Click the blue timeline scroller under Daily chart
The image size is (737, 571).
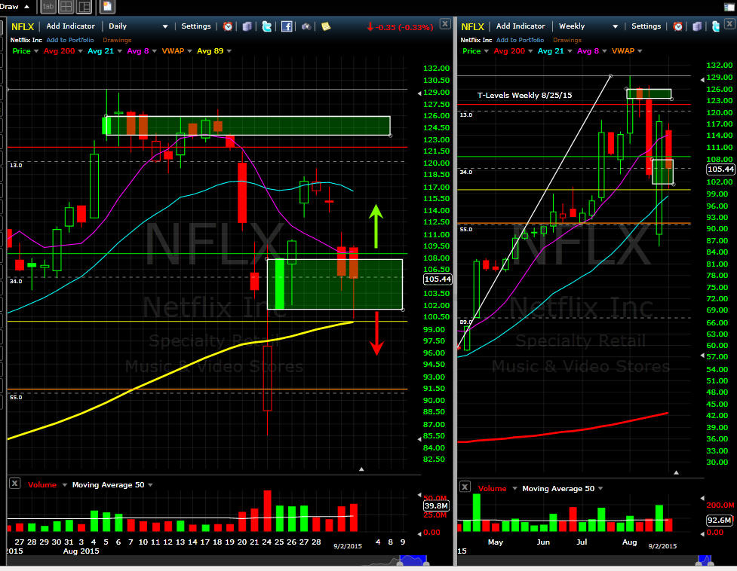tap(413, 560)
